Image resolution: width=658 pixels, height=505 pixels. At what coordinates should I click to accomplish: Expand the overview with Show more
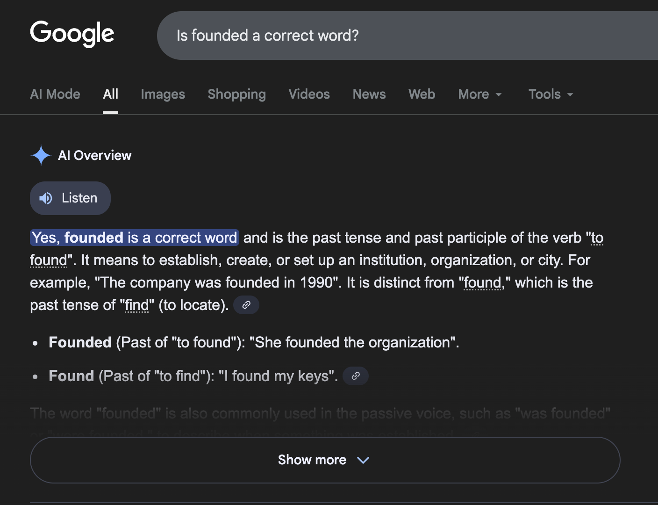(325, 460)
